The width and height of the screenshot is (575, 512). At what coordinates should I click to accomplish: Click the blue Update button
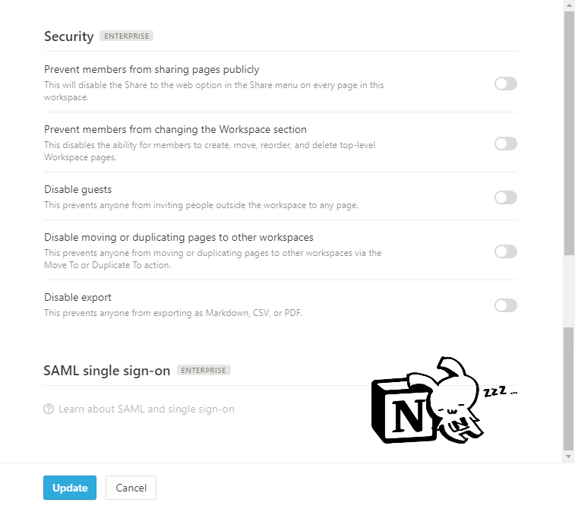70,488
